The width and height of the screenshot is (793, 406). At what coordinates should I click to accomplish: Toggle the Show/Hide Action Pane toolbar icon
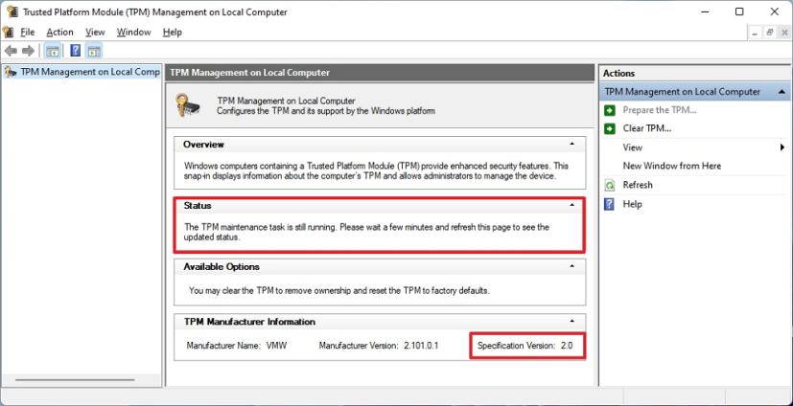pos(94,51)
